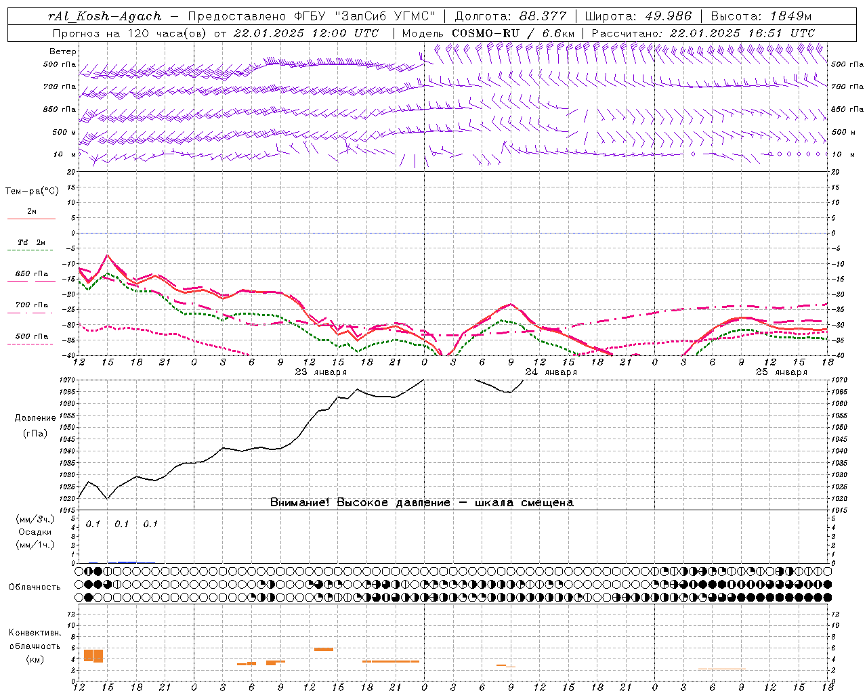Click the computed time Рассчитано: 22.01.2025 16:51 UTC
Viewport: 867px width, 693px height.
(x=703, y=33)
